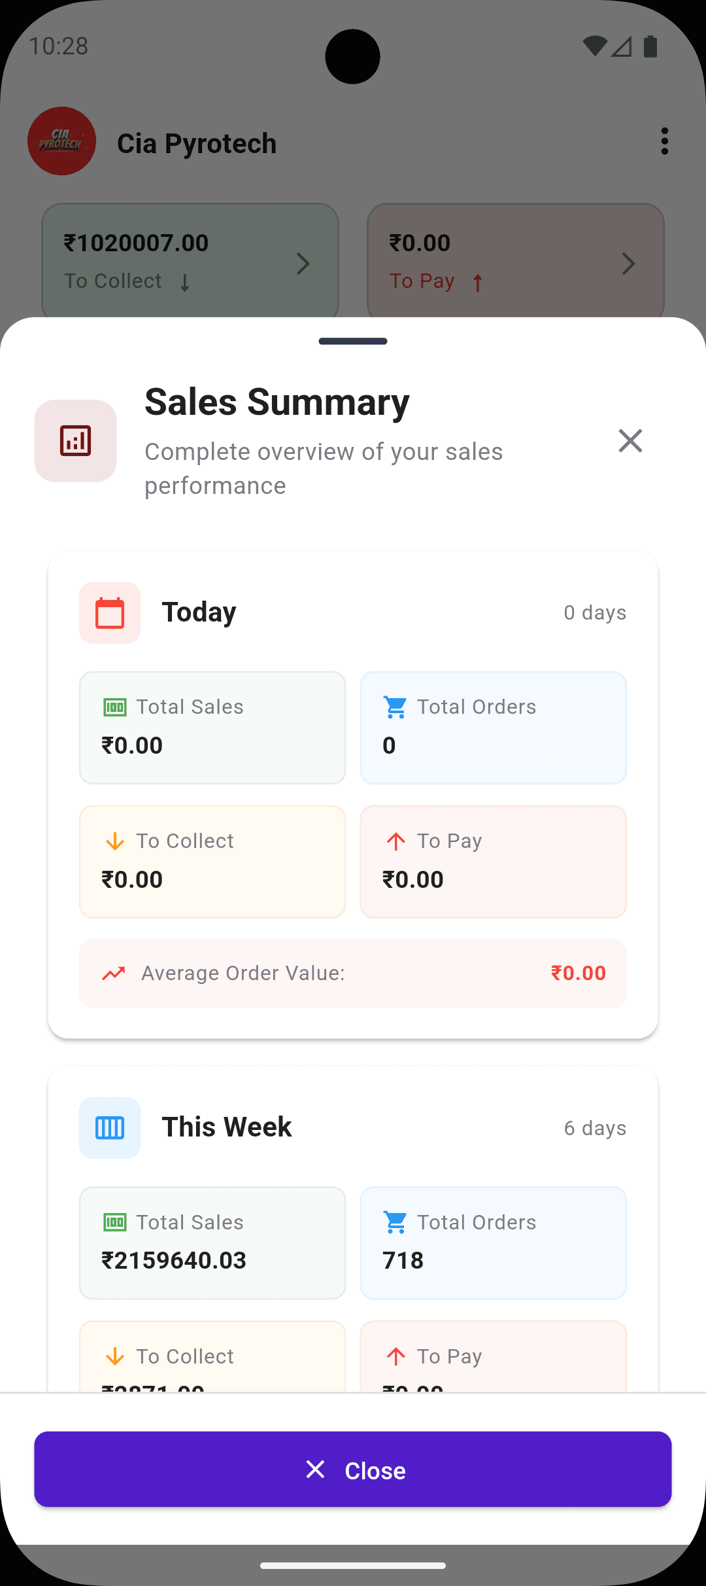Click the Cia Pyrotech business name
This screenshot has height=1586, width=706.
coord(197,144)
